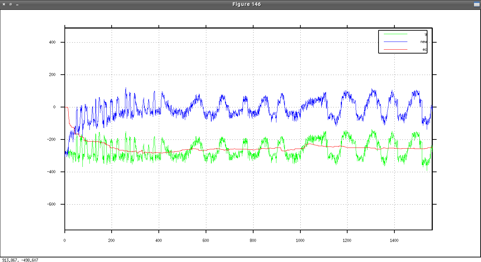Viewport: 481px width, 262px height.
Task: Click the -200 tick label on y-axis
Action: [x=51, y=139]
